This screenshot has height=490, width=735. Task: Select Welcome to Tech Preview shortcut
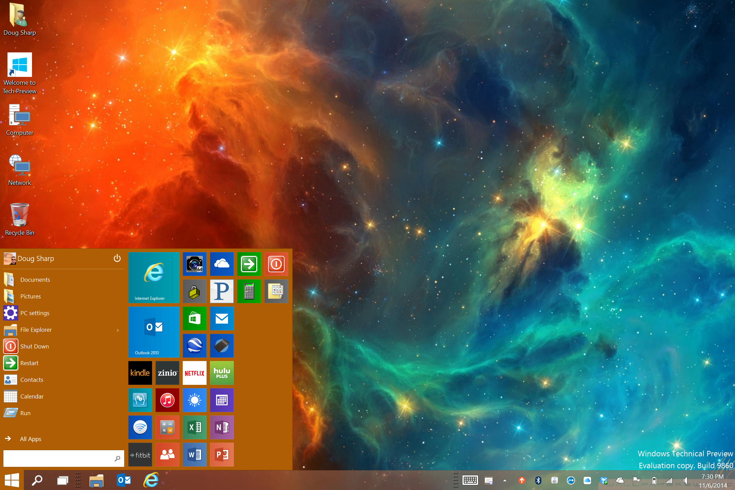coord(20,73)
